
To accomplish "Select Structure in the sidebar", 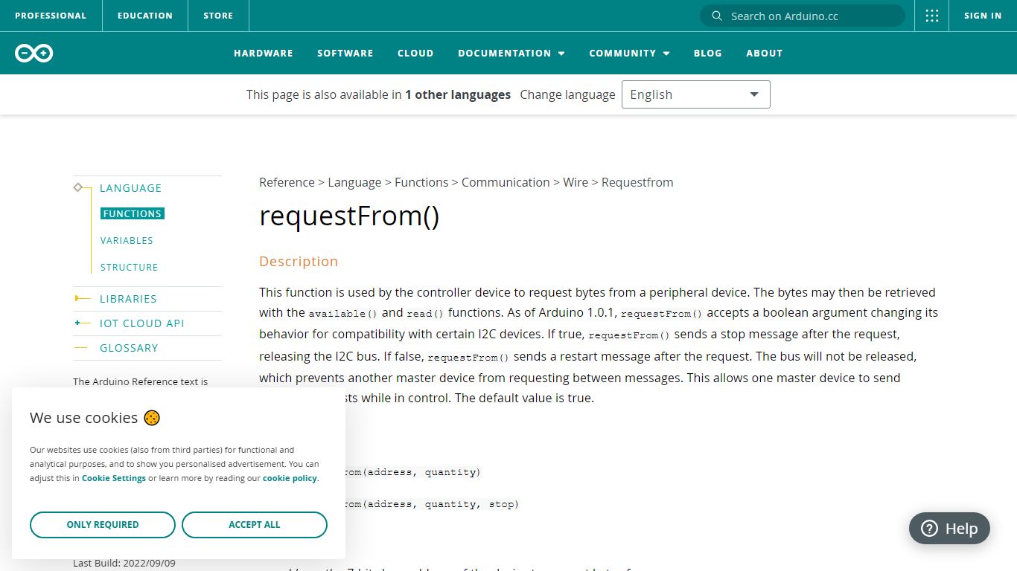I will click(x=129, y=267).
